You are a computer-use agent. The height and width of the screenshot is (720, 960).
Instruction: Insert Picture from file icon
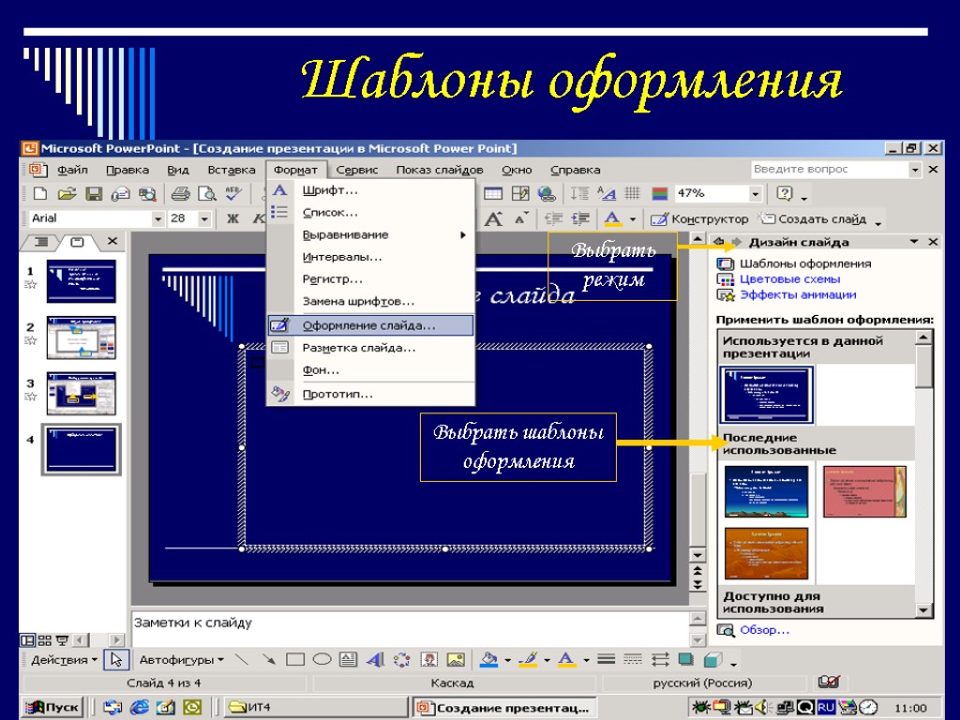point(456,659)
